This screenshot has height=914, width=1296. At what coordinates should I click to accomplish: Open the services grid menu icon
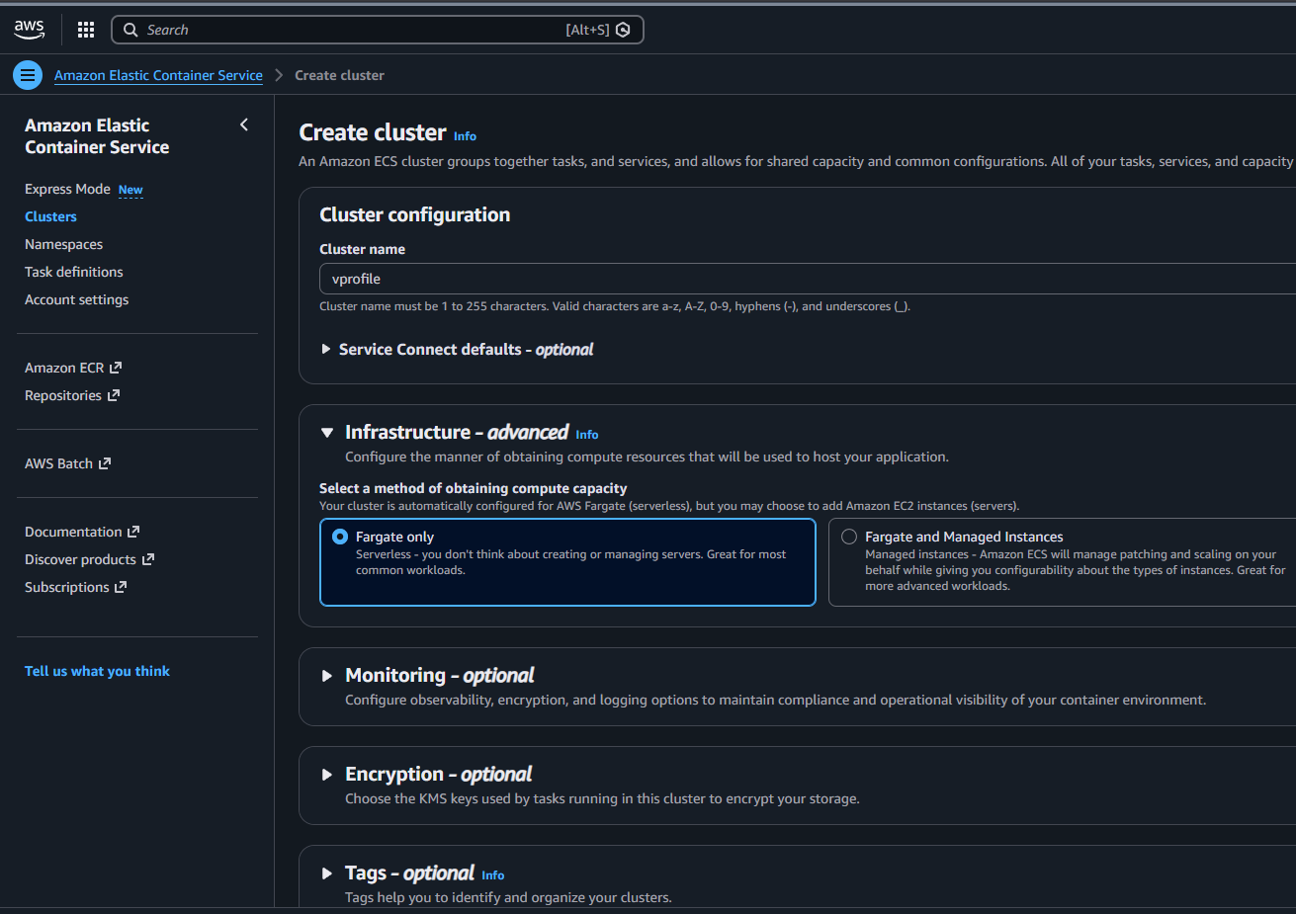coord(86,30)
